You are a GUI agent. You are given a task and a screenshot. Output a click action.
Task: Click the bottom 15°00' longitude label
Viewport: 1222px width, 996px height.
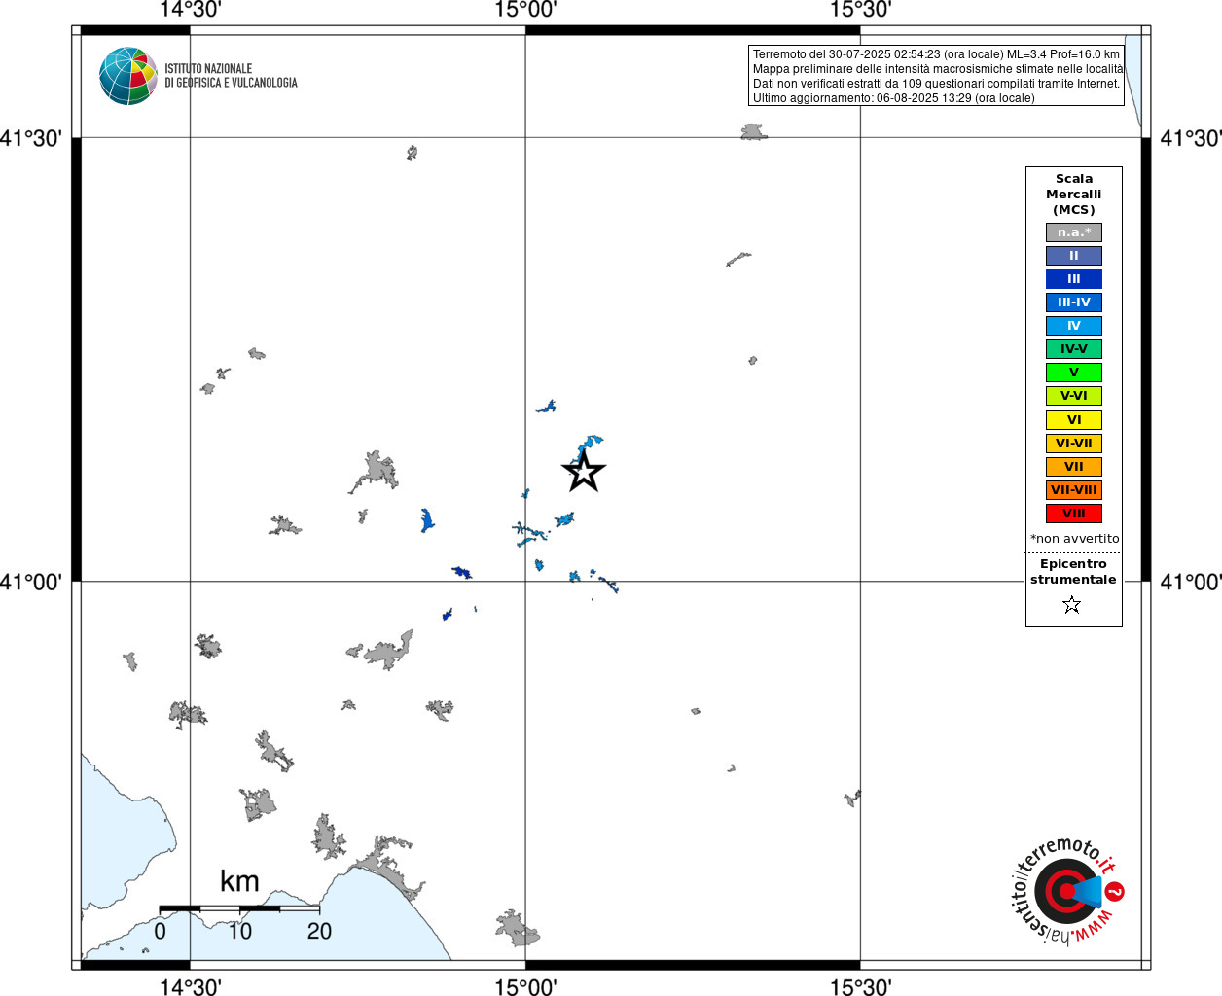coord(525,986)
